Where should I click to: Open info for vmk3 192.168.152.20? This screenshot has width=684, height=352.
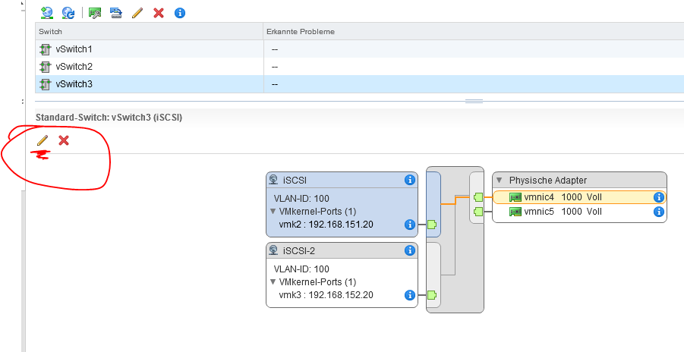click(x=410, y=295)
